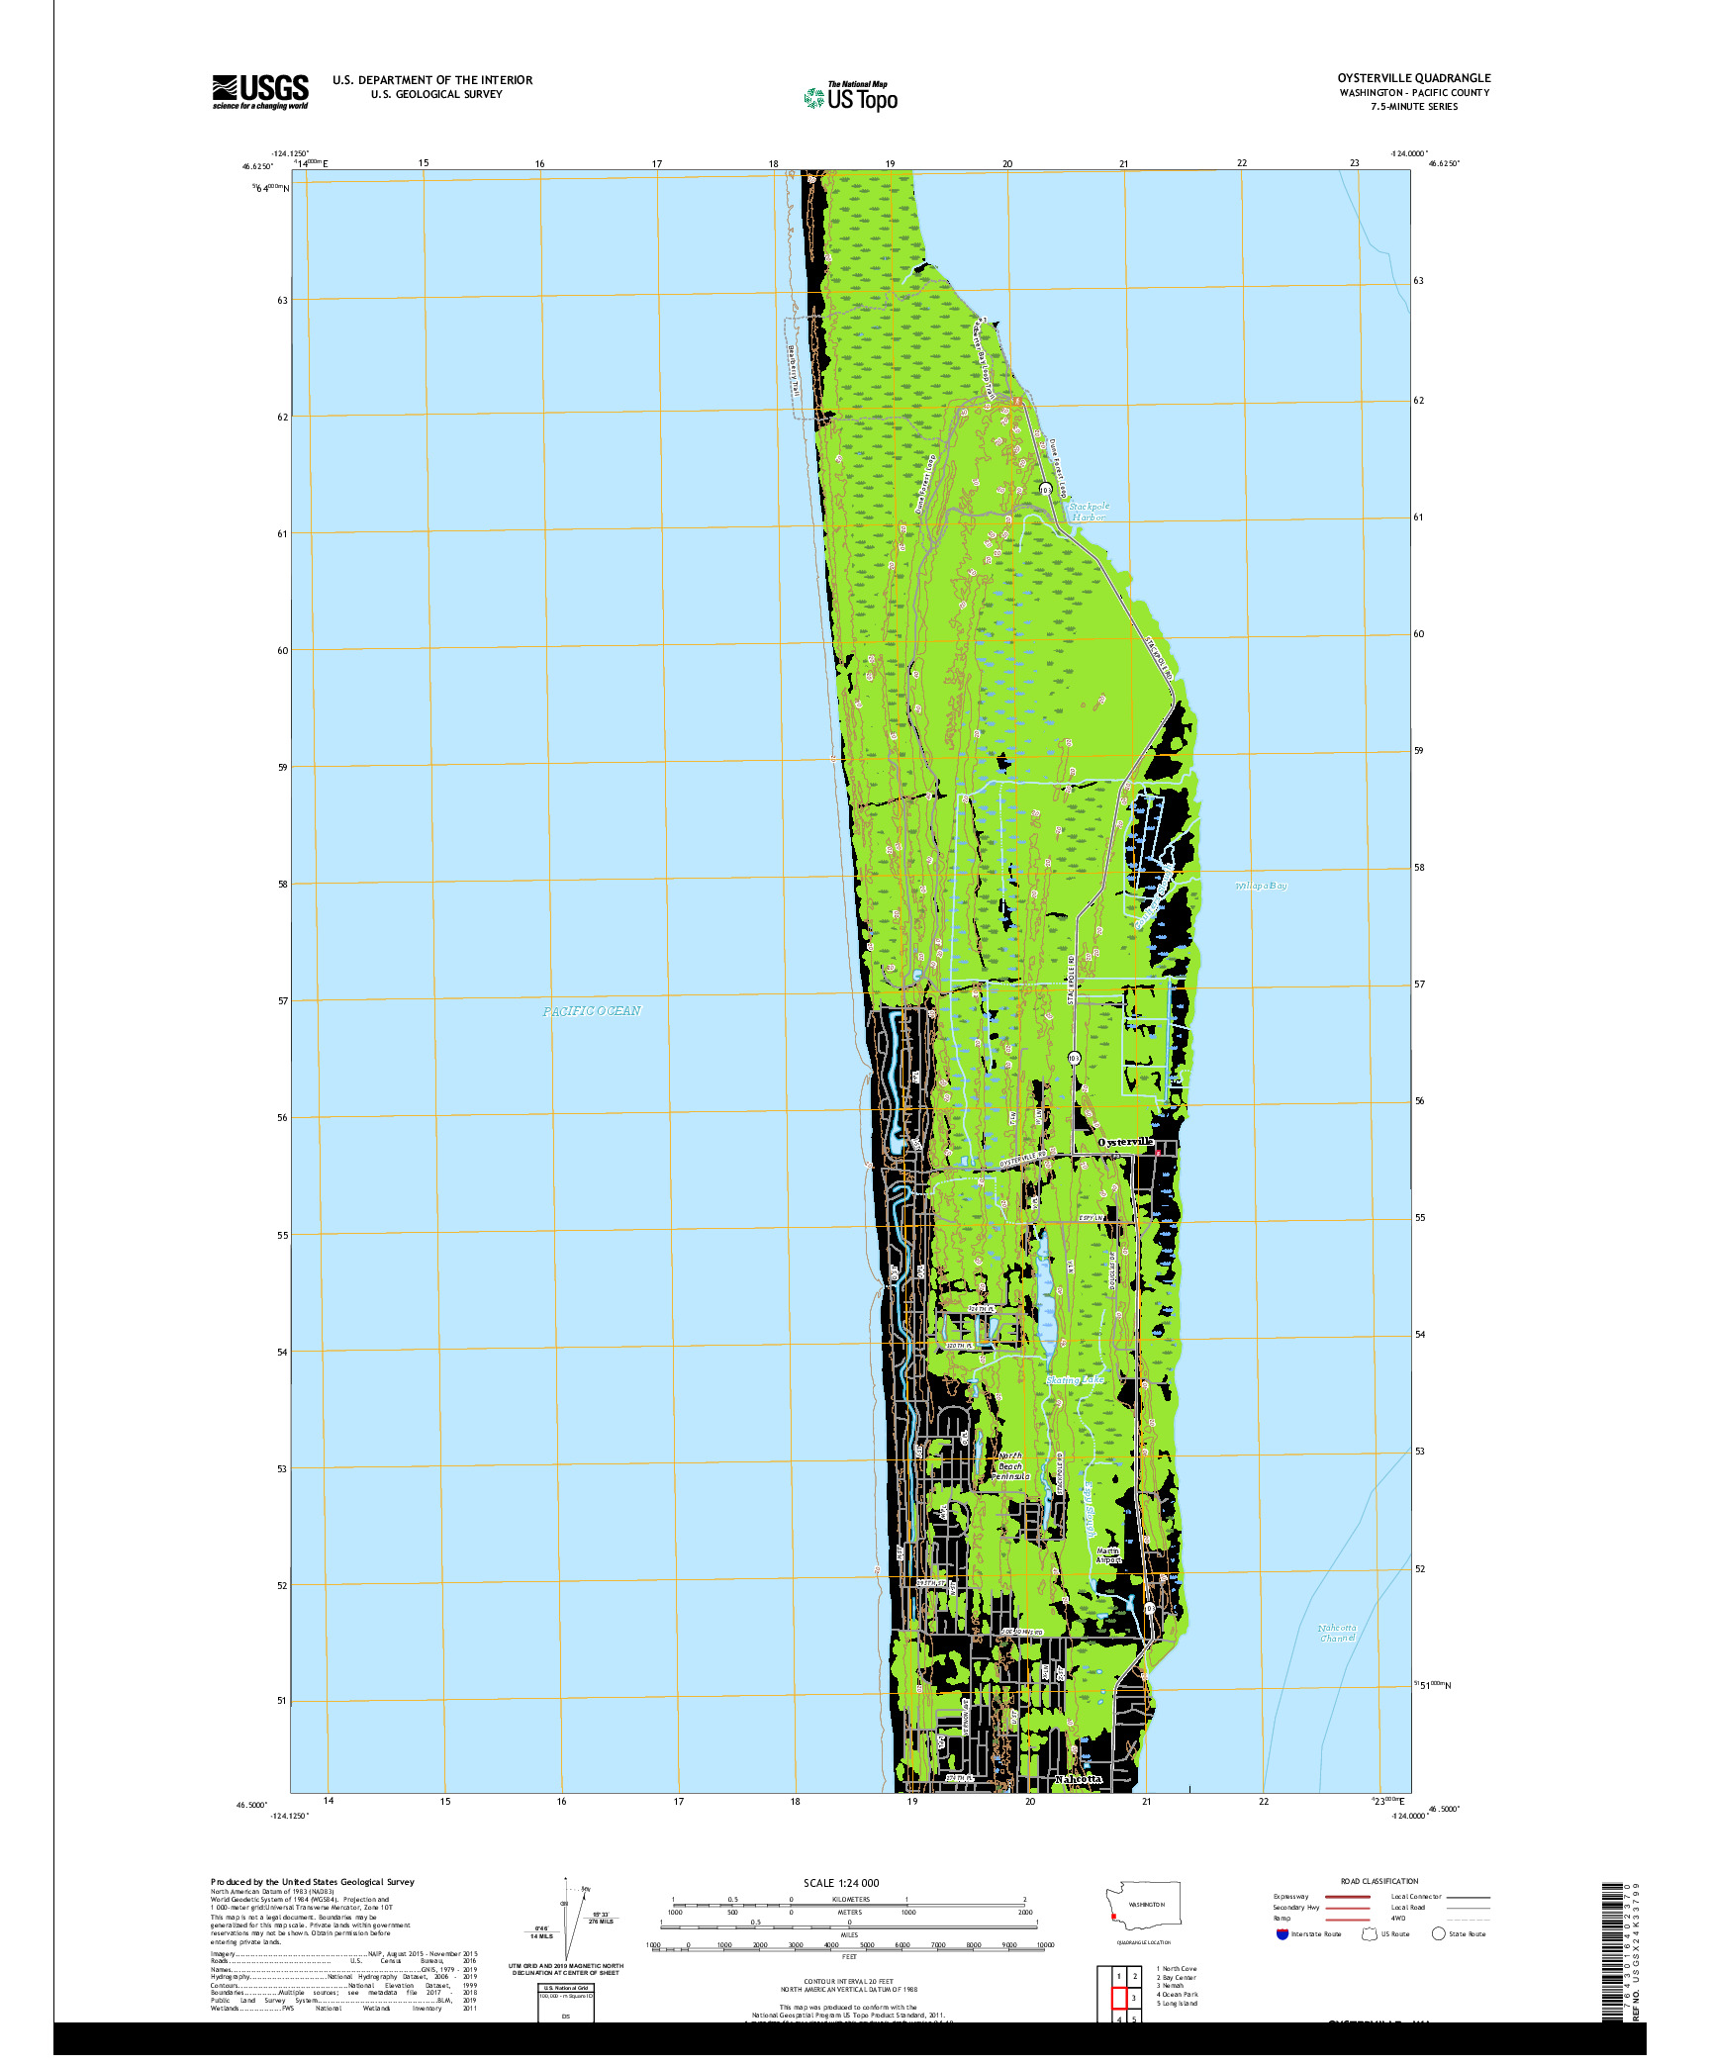Click the Nahcotta town label
The width and height of the screenshot is (1710, 2066).
[x=1078, y=1779]
